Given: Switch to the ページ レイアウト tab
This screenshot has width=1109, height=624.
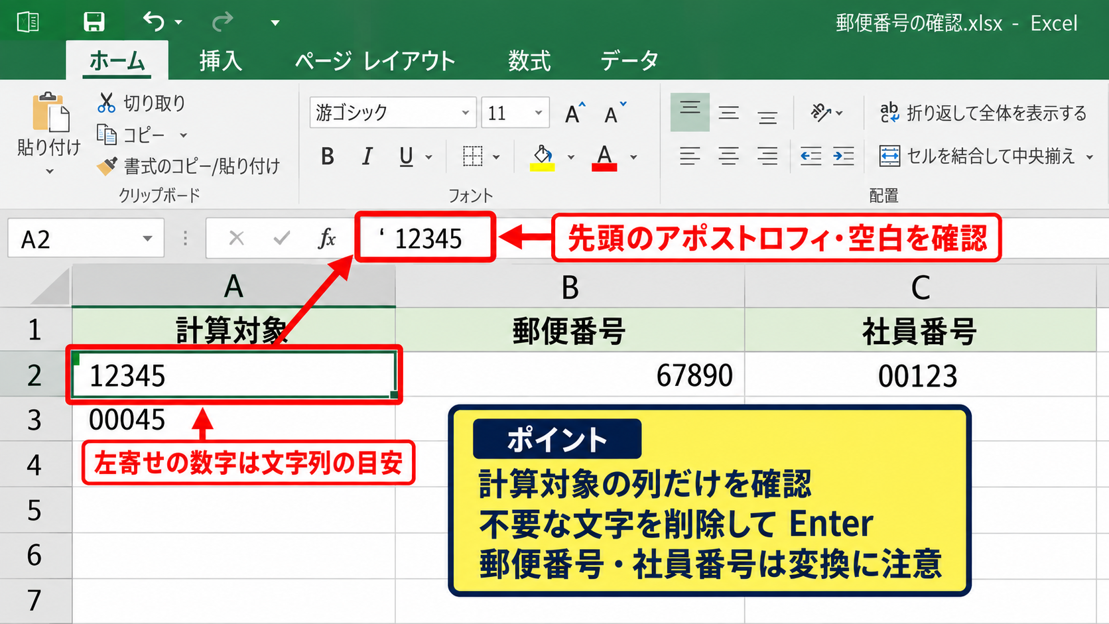Looking at the screenshot, I should [375, 60].
